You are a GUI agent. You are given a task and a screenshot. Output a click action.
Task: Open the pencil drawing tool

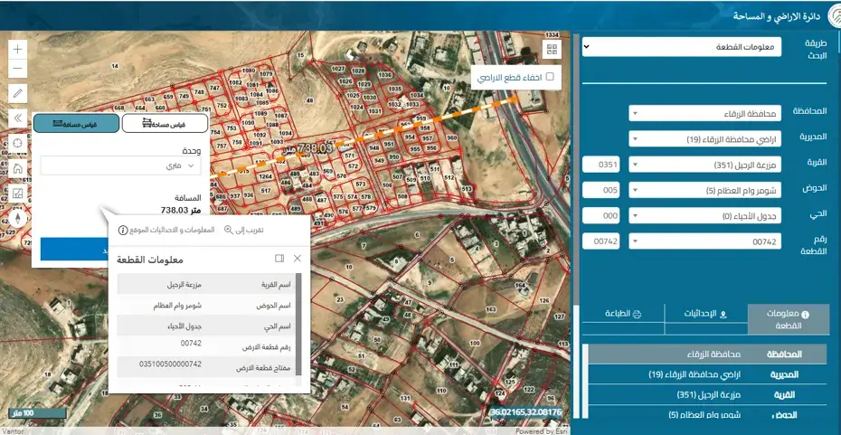pos(18,93)
